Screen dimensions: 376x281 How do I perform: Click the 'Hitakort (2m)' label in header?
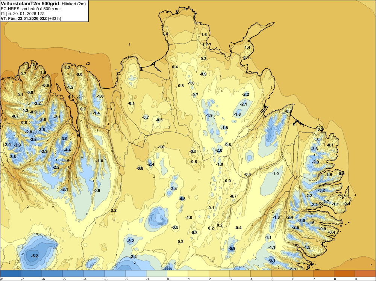pyautogui.click(x=74, y=4)
